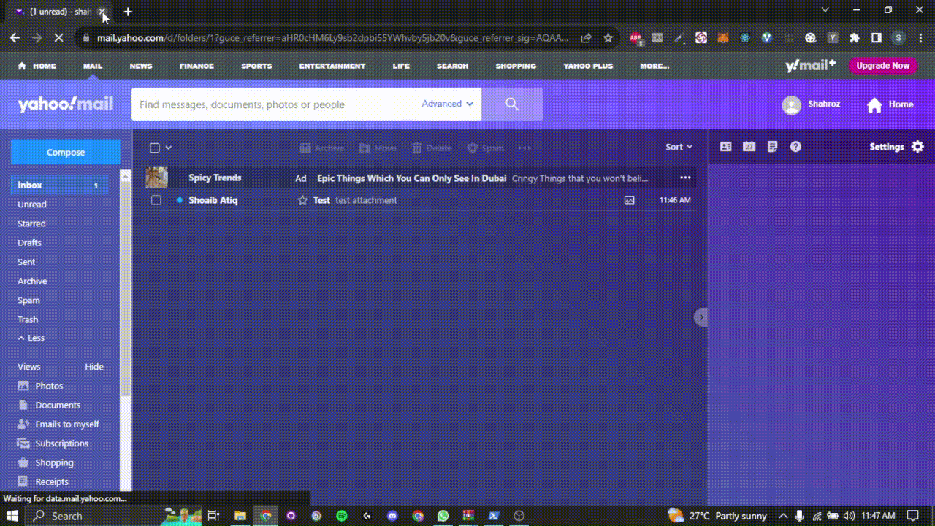Click the Windows Start button

pyautogui.click(x=12, y=516)
